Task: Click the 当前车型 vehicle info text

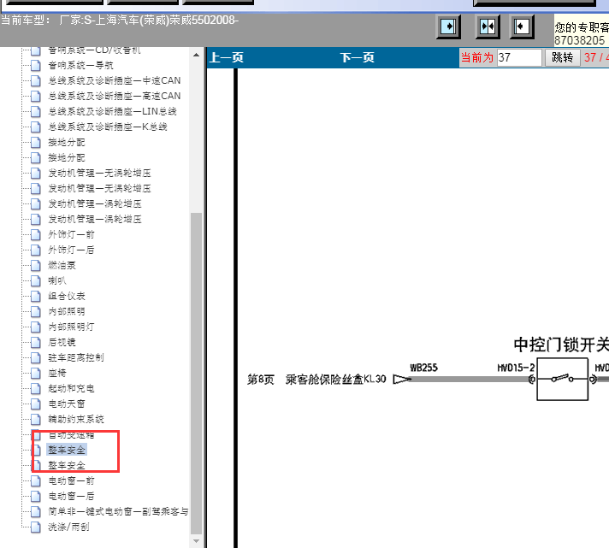Action: point(120,20)
